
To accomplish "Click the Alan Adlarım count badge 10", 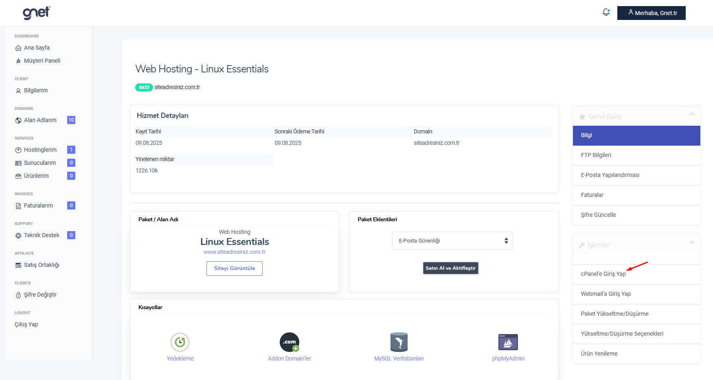I will [x=71, y=120].
